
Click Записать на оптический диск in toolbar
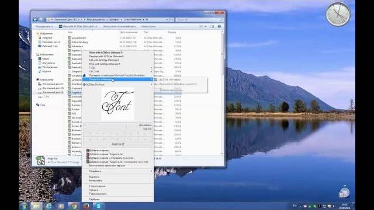[x=119, y=26]
